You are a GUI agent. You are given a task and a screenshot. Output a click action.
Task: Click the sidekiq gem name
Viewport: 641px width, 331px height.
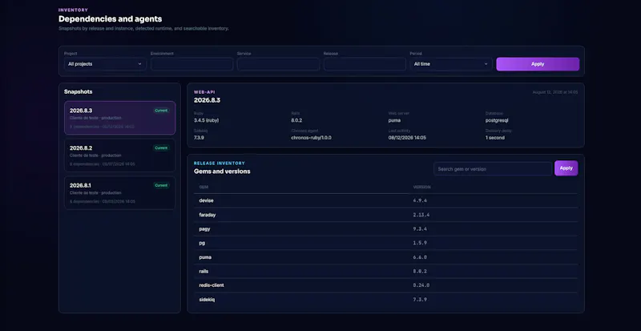(x=207, y=300)
